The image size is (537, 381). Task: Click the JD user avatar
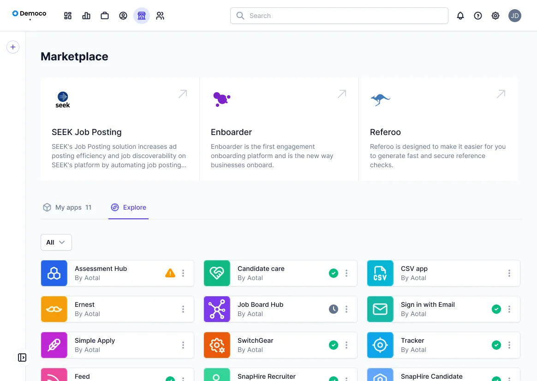tap(515, 16)
